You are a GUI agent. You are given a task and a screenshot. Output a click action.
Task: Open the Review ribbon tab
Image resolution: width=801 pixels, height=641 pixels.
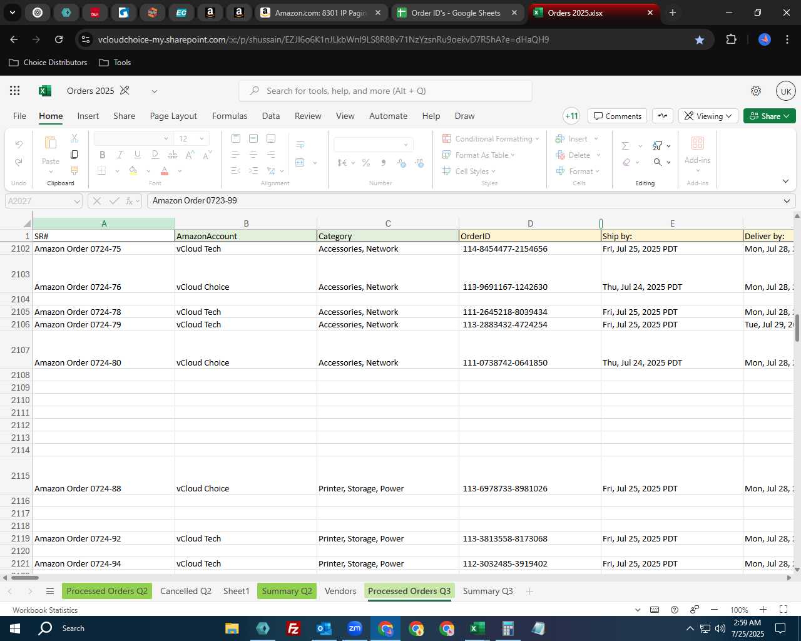click(x=308, y=116)
